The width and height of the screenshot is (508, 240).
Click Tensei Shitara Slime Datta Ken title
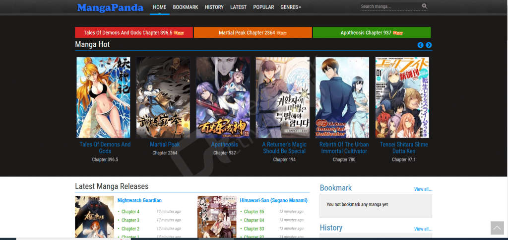coord(404,148)
